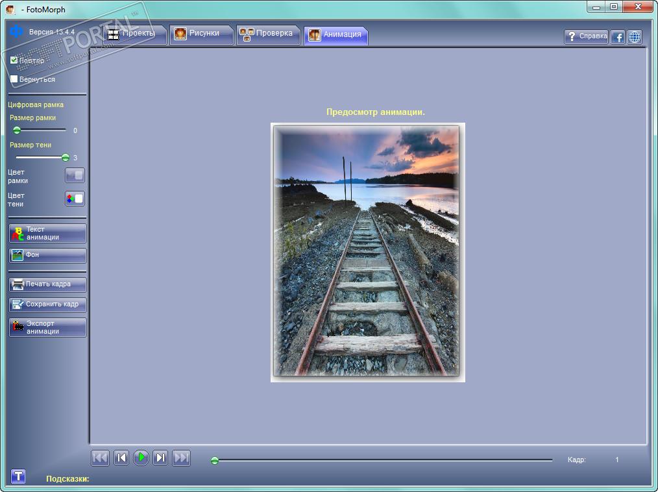The image size is (658, 492).
Task: Enable the Вернуться checkbox
Action: tap(14, 79)
